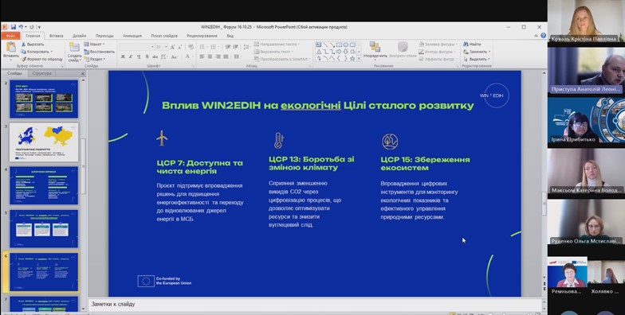Image resolution: width=625 pixels, height=315 pixels.
Task: Open the Показ слайдов ribbon tab
Action: click(x=164, y=36)
